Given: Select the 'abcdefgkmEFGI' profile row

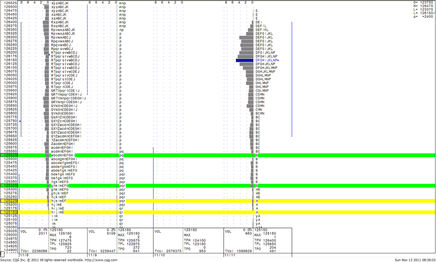Looking at the screenshot, I should point(65,163).
